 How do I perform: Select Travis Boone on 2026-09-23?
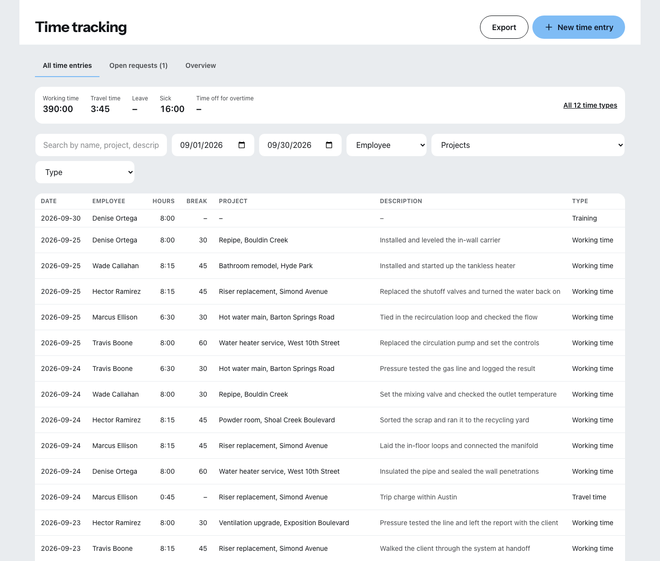point(112,548)
